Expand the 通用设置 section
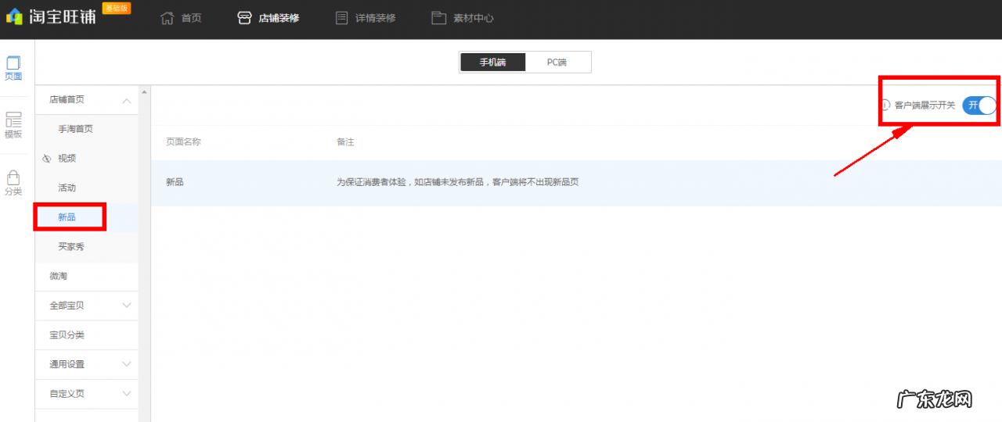Viewport: 1002px width, 422px height. [126, 364]
